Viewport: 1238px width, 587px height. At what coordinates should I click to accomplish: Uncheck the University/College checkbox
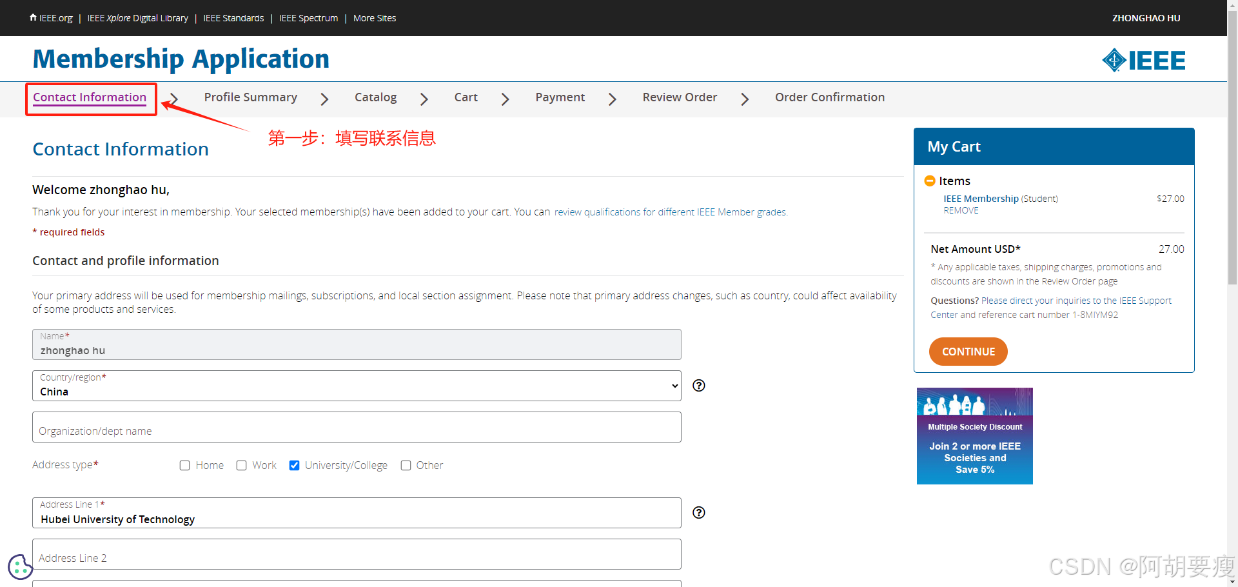[295, 466]
